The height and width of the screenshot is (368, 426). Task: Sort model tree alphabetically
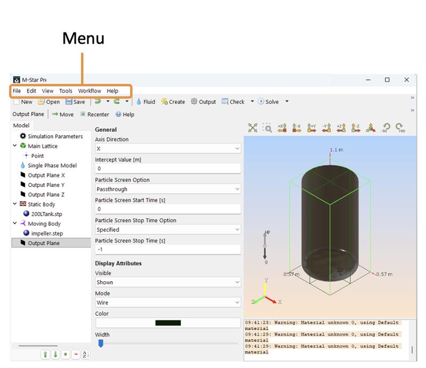pos(86,355)
